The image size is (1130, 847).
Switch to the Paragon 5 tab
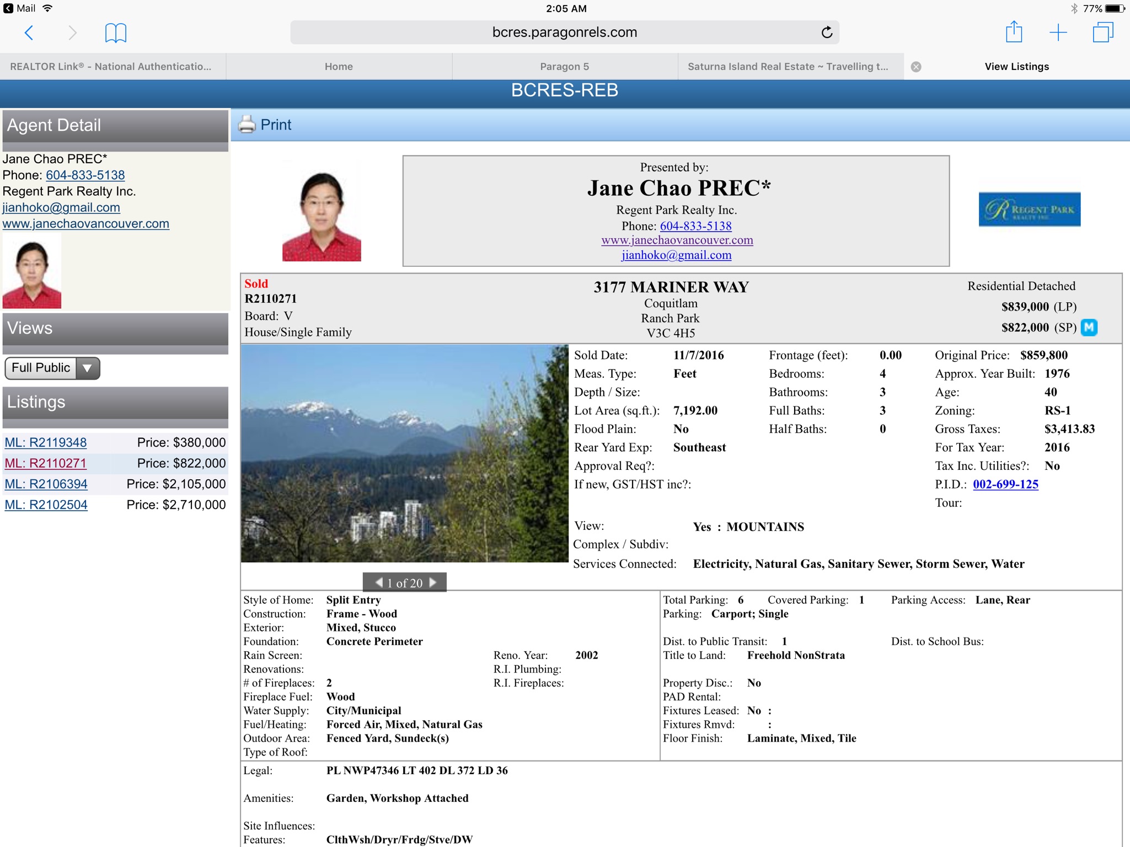564,67
